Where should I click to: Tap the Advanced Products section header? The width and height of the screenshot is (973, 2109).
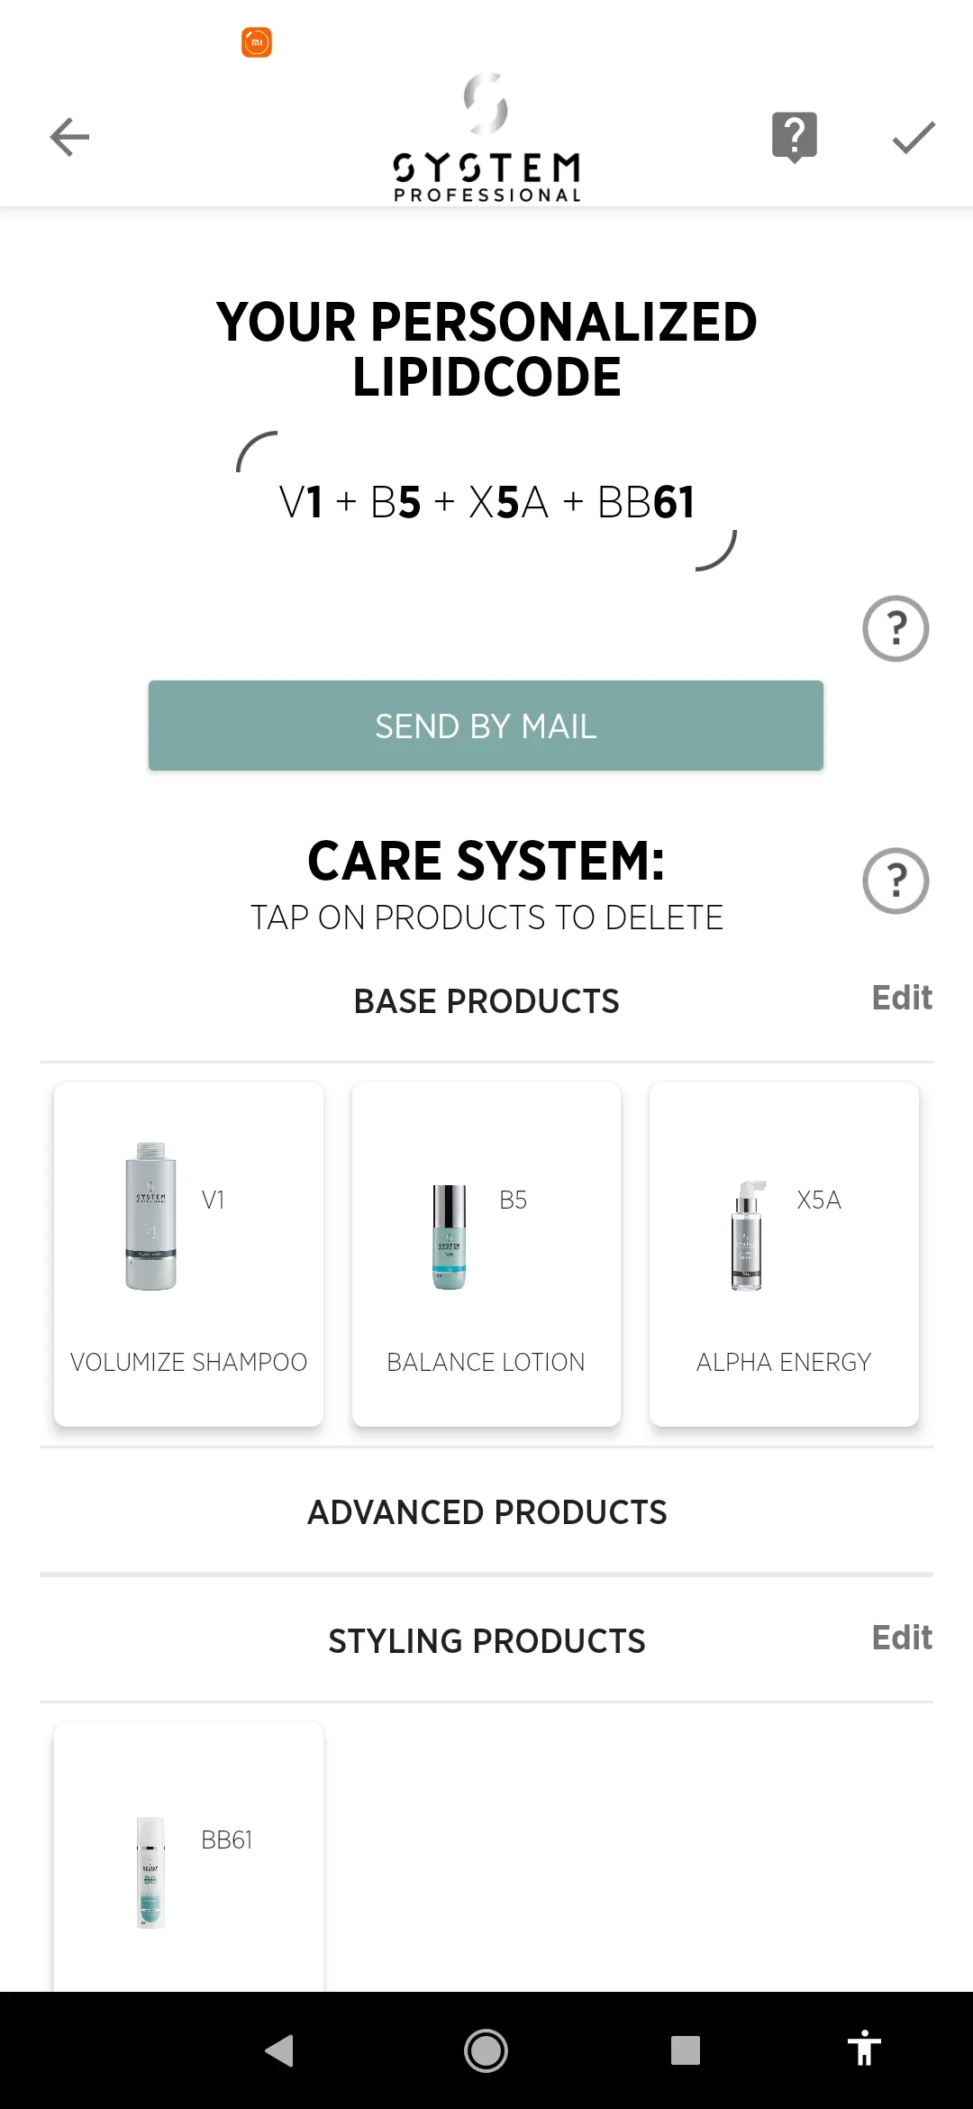point(486,1512)
